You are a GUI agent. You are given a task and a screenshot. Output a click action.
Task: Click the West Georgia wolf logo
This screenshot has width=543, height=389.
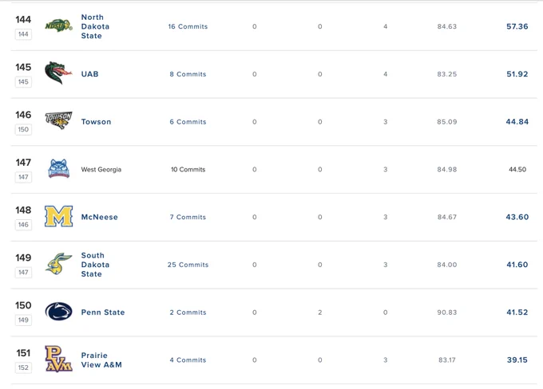click(x=58, y=169)
